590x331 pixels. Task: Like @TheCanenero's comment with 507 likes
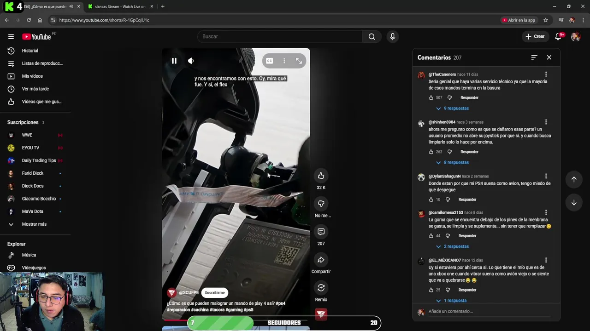click(431, 97)
